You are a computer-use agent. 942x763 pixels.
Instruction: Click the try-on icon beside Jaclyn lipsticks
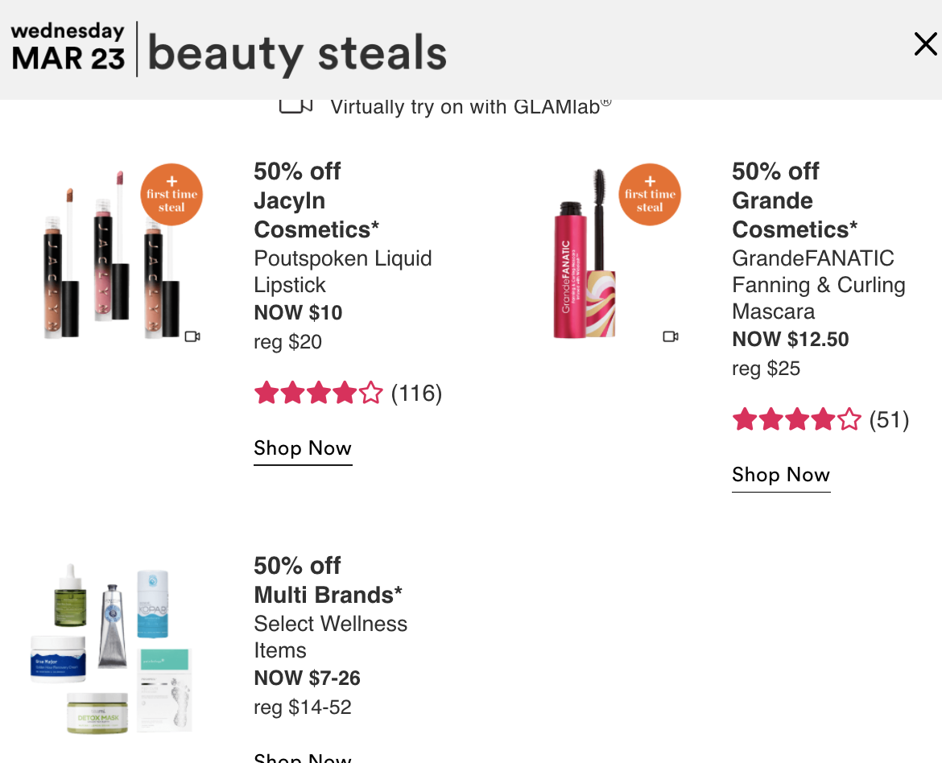click(x=192, y=336)
